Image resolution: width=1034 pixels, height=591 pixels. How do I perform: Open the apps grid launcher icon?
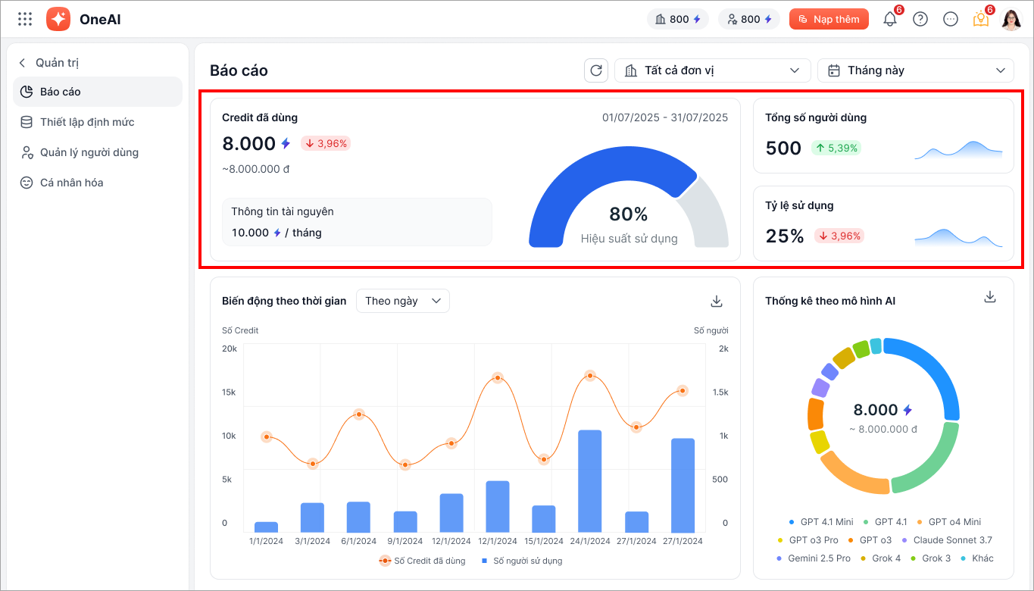pos(25,20)
